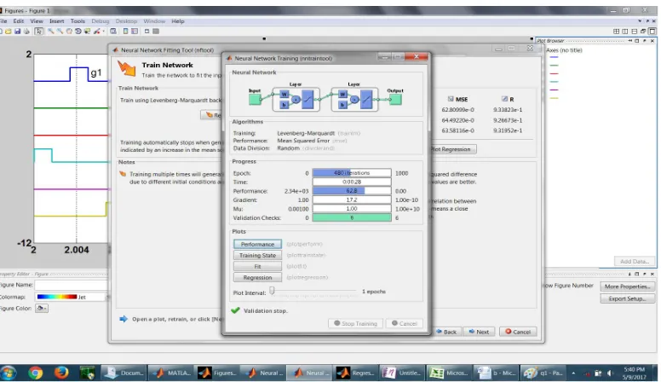The width and height of the screenshot is (661, 382).
Task: Toggle the yellow line in Plot Browser
Action: (x=554, y=98)
